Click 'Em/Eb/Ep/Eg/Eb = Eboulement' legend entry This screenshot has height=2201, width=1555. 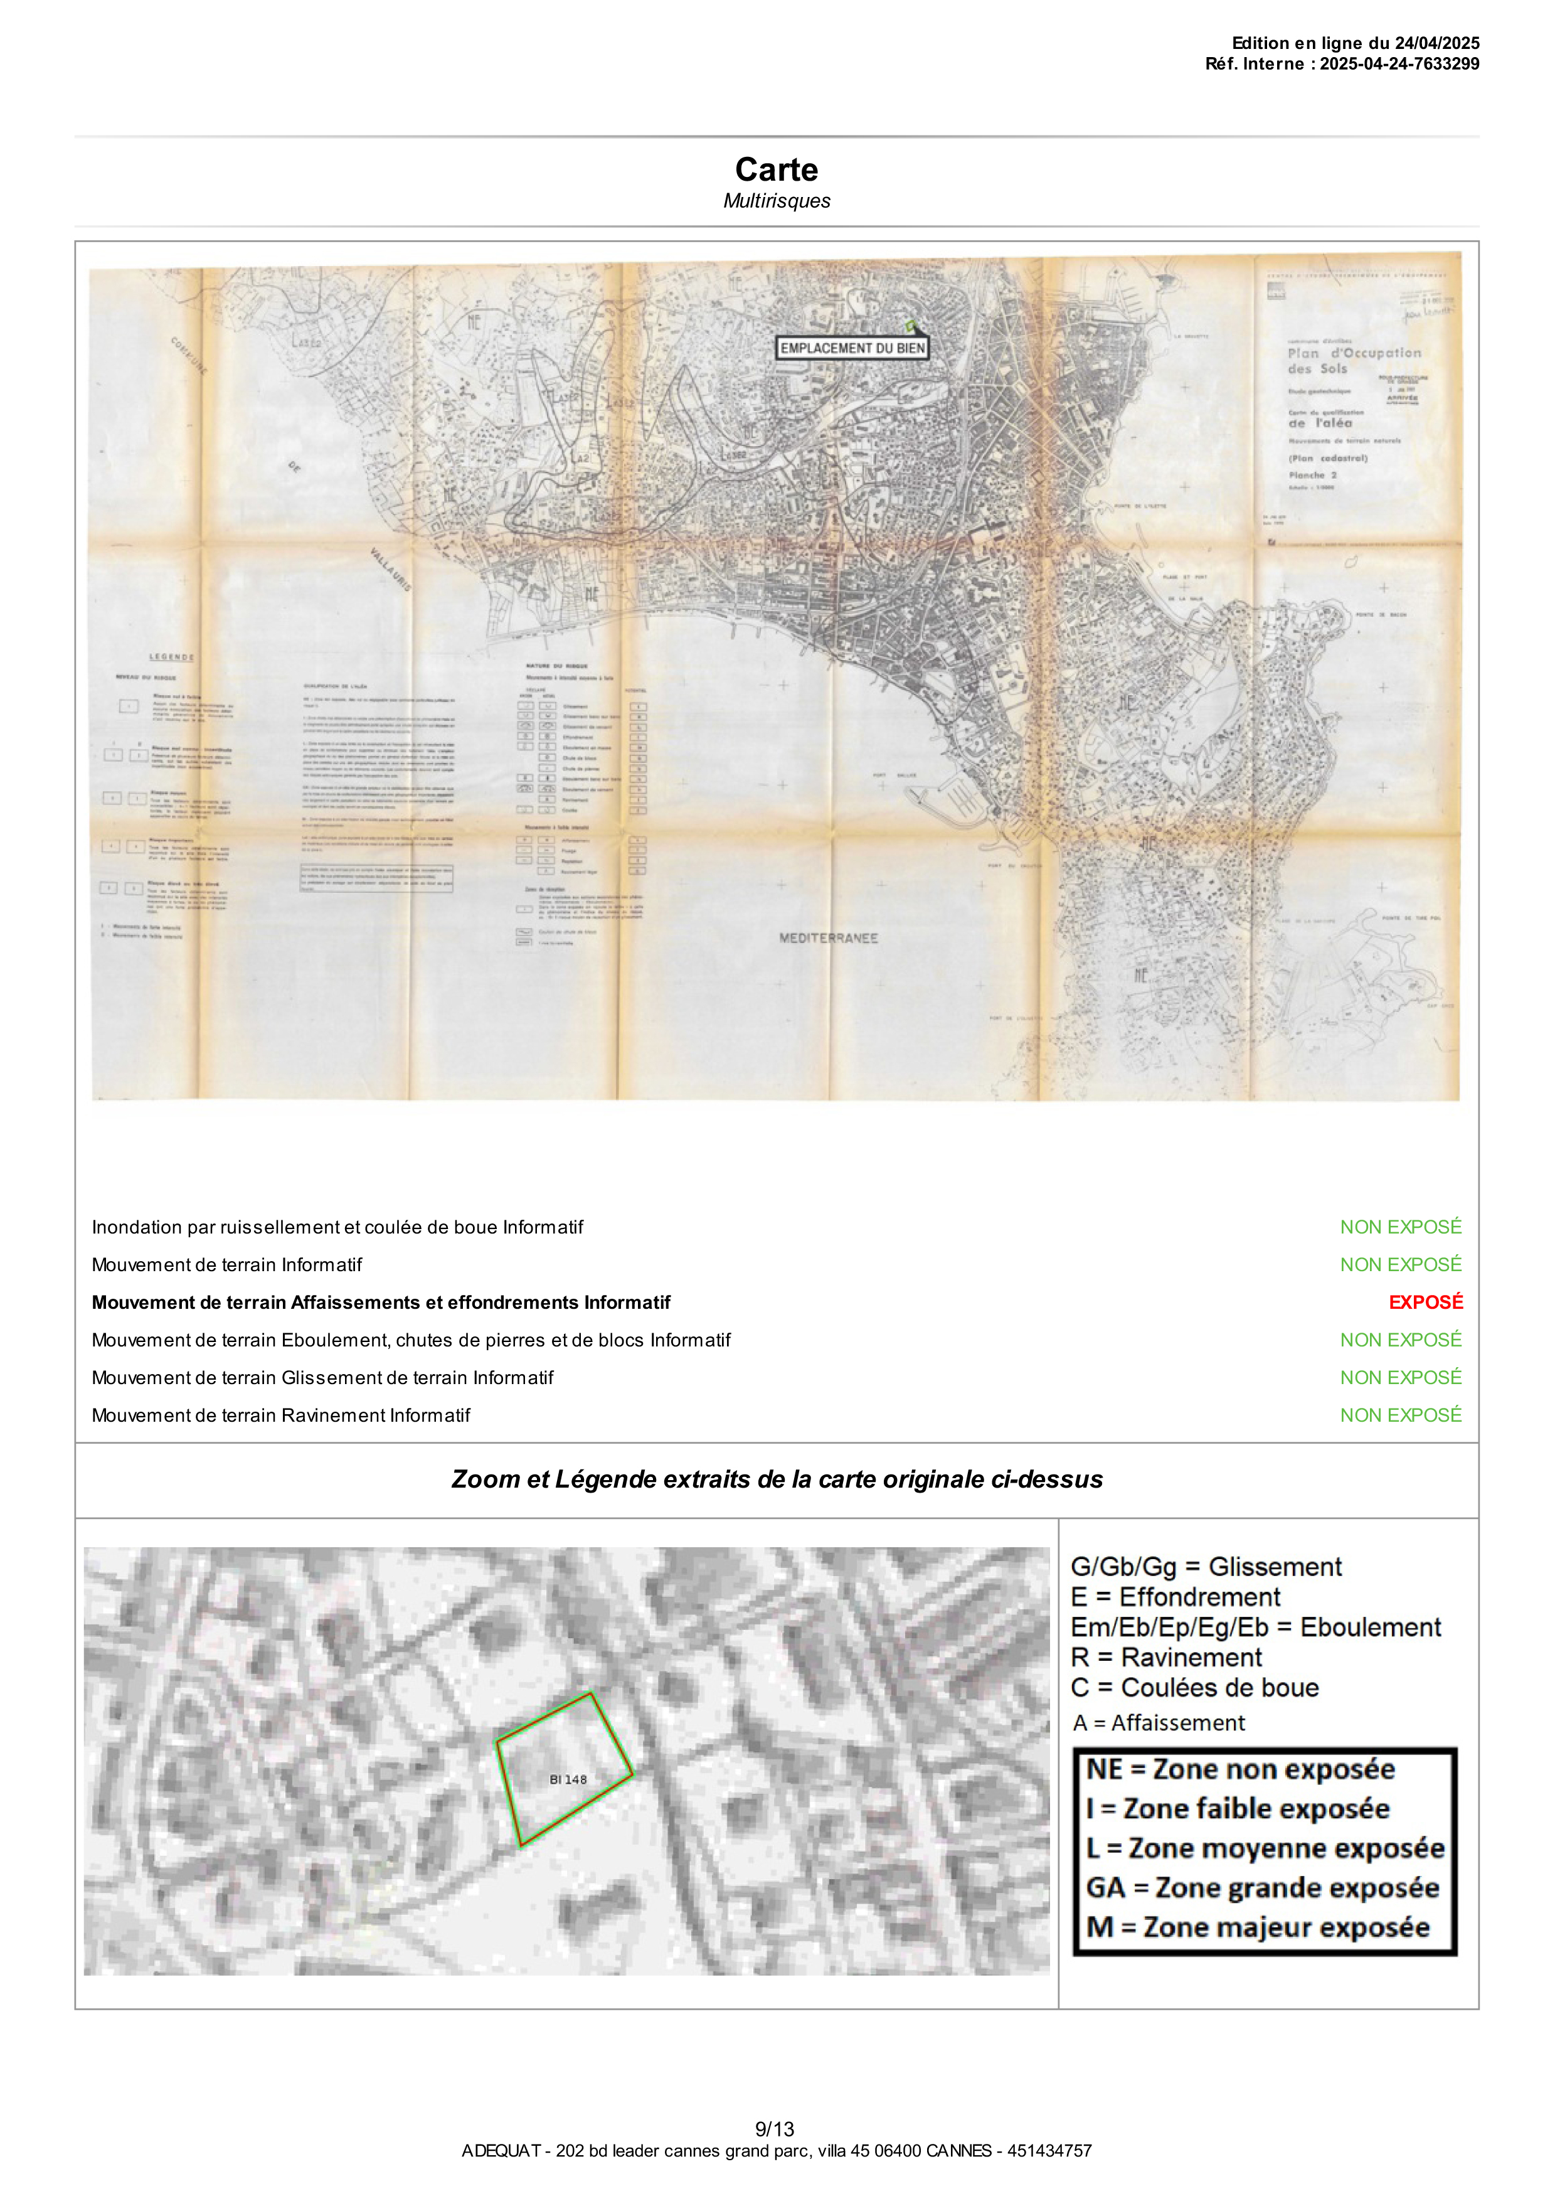click(x=1256, y=1627)
